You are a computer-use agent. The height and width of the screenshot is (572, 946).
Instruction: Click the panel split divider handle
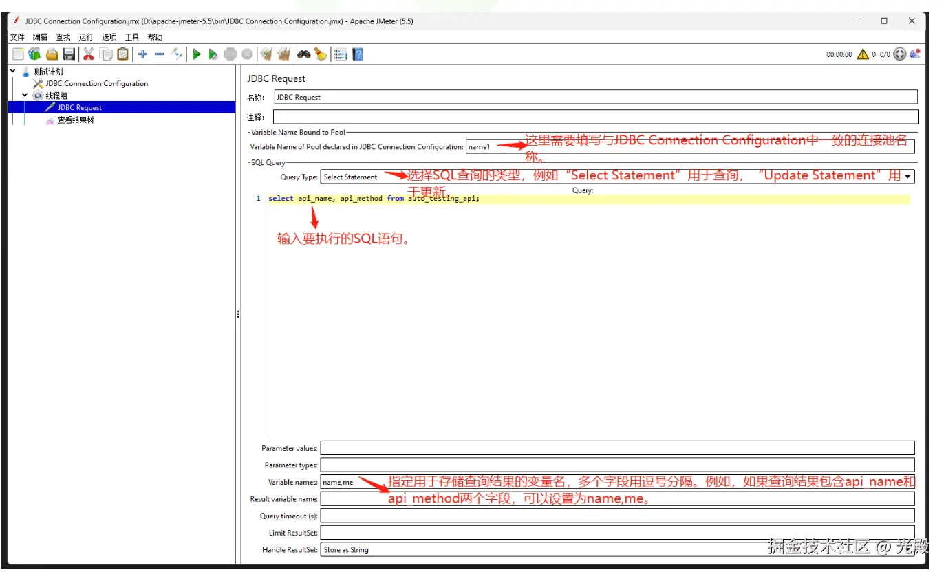(238, 314)
